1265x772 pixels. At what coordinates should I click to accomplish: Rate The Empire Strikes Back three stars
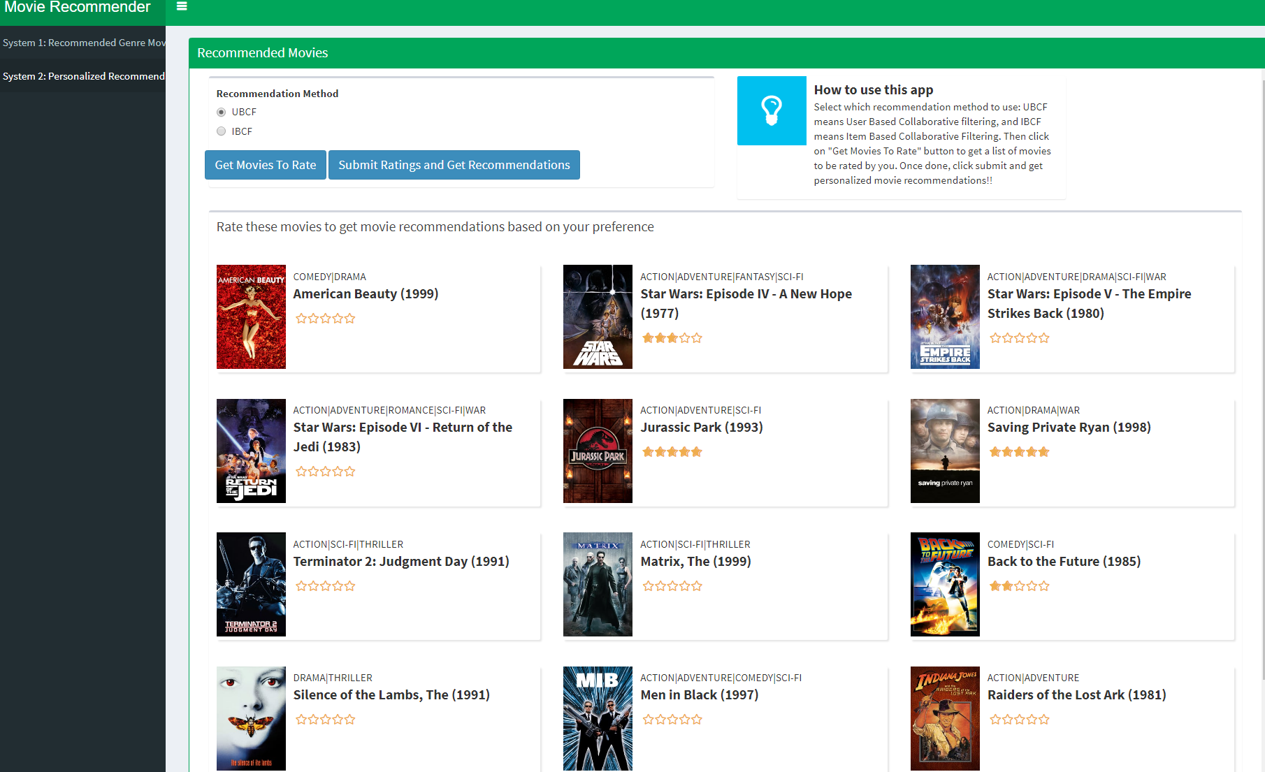[x=1019, y=337]
